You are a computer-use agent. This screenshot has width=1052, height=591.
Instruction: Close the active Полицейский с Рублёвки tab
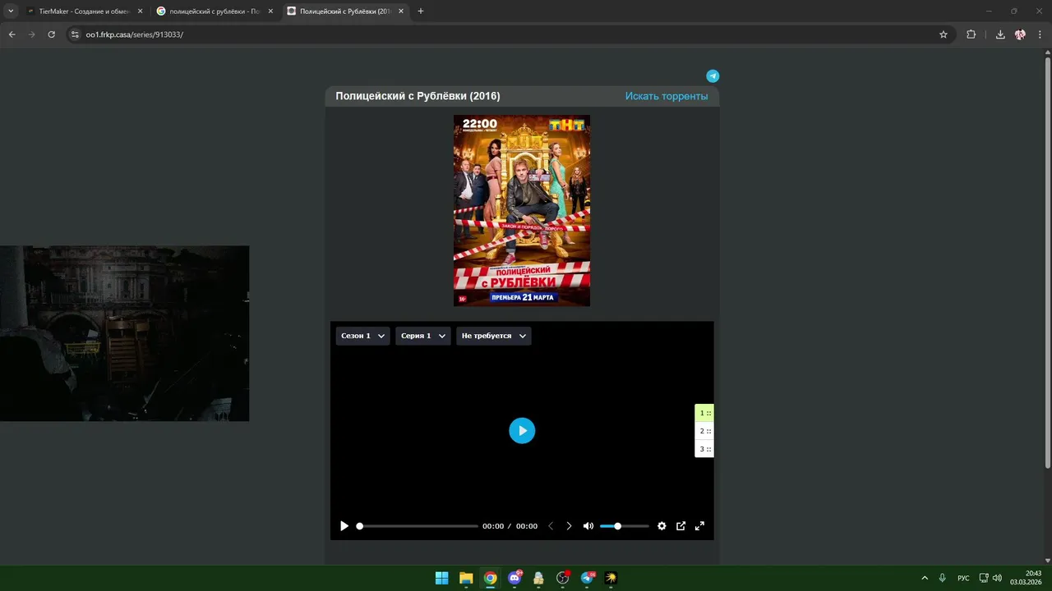pos(401,11)
